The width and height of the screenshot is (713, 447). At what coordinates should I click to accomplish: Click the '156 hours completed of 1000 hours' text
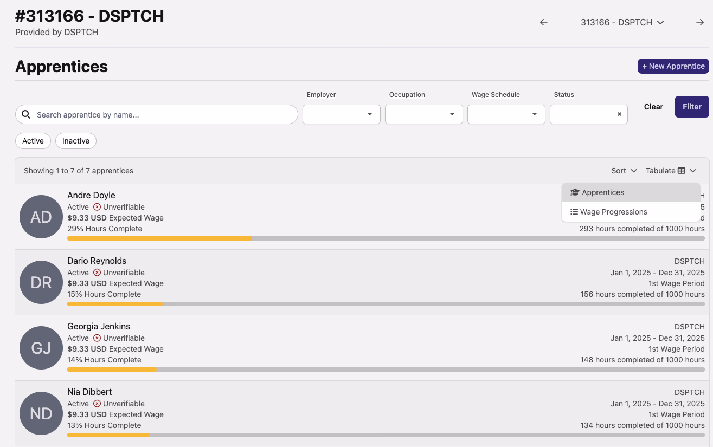click(x=643, y=294)
